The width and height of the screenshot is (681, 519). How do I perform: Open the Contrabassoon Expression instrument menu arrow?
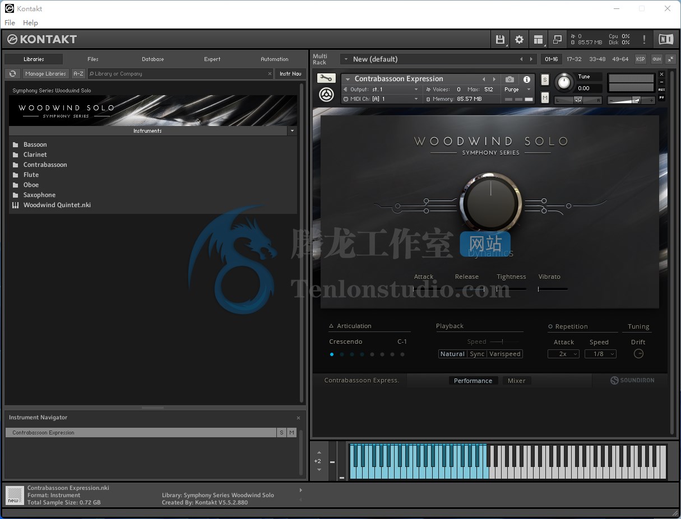click(348, 80)
